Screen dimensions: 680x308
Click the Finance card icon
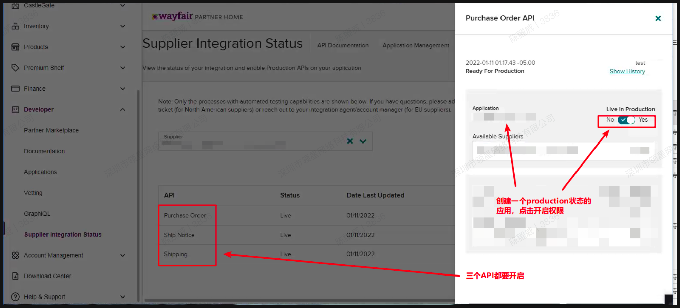click(x=15, y=89)
